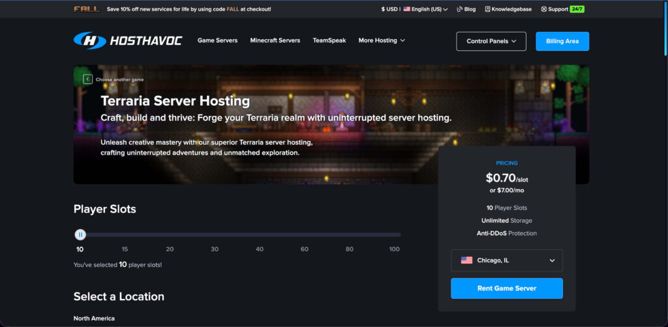The width and height of the screenshot is (668, 327).
Task: Open the TeamSpeak menu item
Action: [x=329, y=40]
